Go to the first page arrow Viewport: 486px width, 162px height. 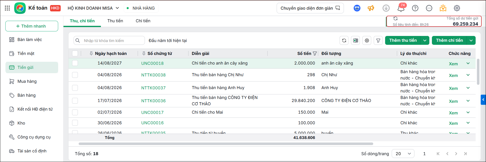pos(438,154)
